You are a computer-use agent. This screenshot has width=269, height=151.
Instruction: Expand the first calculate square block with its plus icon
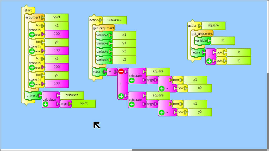pos(132,80)
